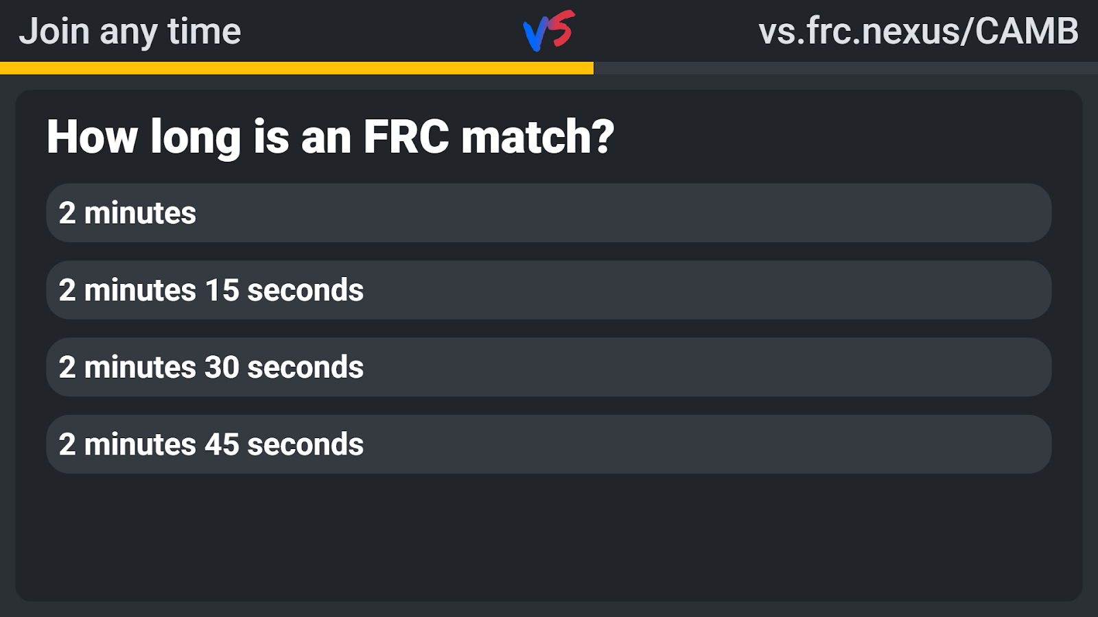Image resolution: width=1098 pixels, height=617 pixels.
Task: Click the right end of the yellow timer bar
Action: click(589, 68)
